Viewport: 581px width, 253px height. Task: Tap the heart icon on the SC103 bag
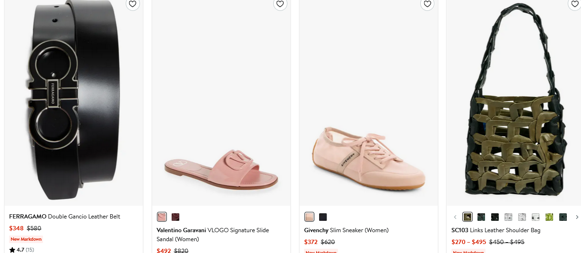click(574, 4)
